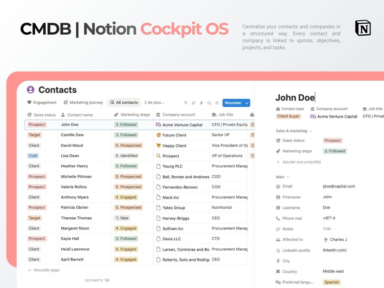Open the view settings sliders icon
The width and height of the screenshot is (384, 288).
click(x=217, y=103)
